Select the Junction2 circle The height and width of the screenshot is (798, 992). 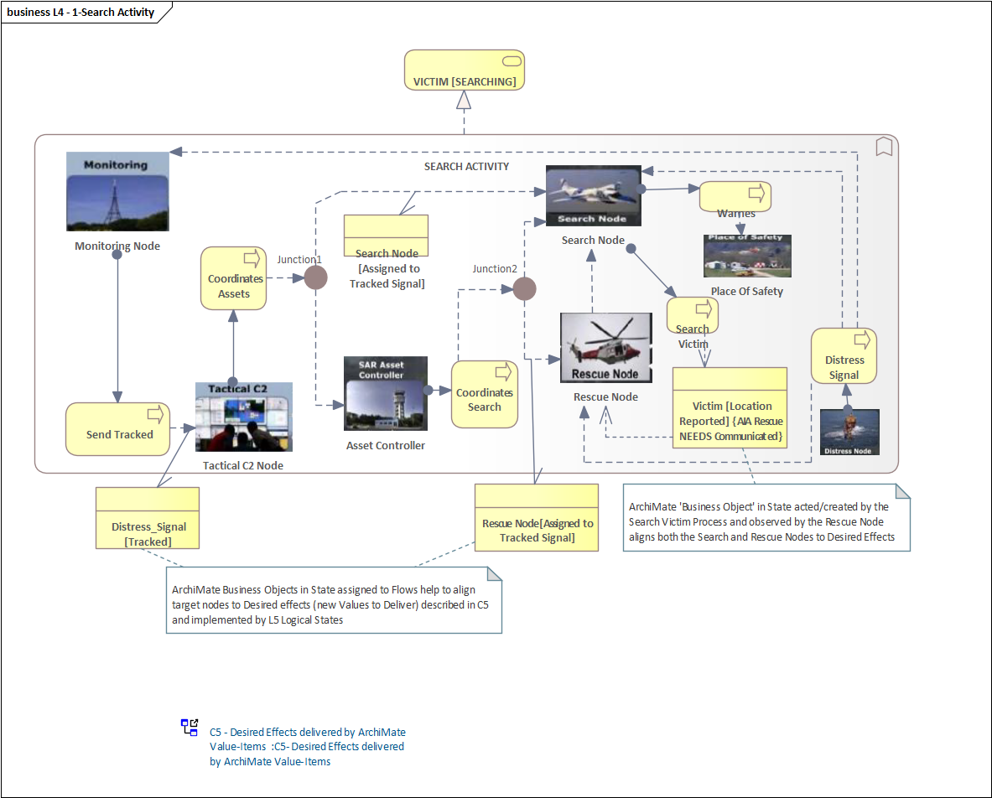point(524,289)
